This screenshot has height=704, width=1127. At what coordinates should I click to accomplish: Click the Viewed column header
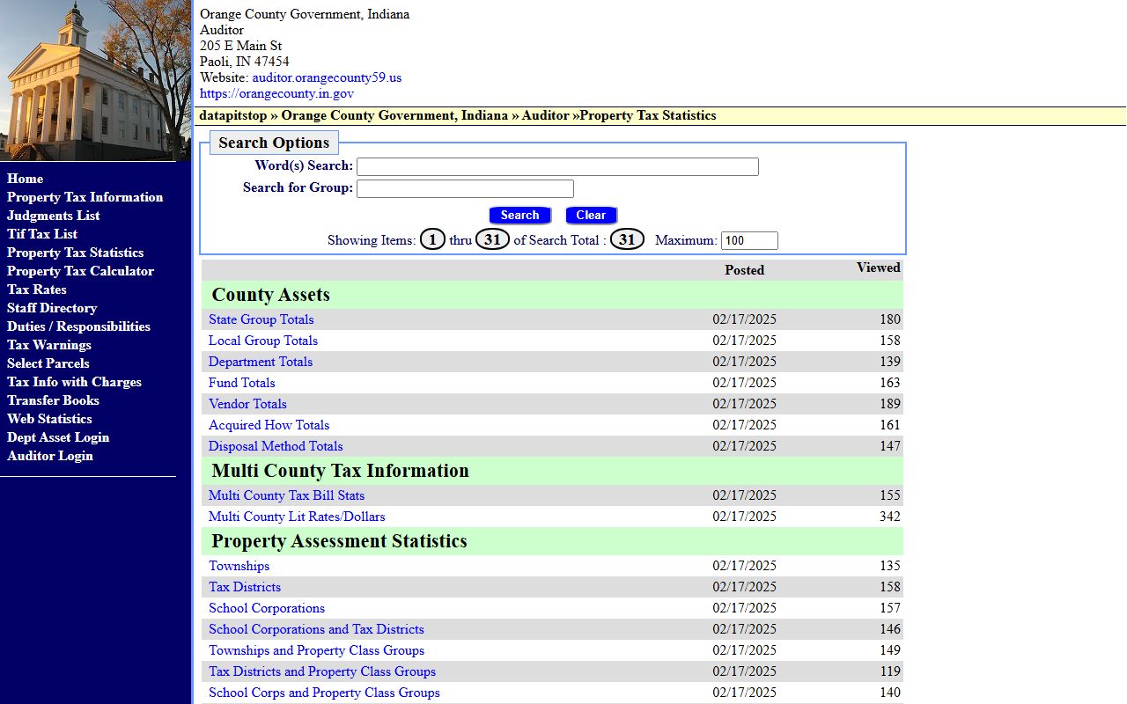[878, 268]
